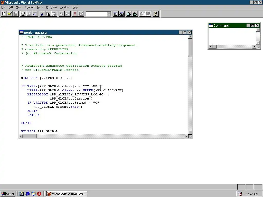Click the editor vertical scrollbar thumb
This screenshot has width=263, height=197.
pos(190,47)
